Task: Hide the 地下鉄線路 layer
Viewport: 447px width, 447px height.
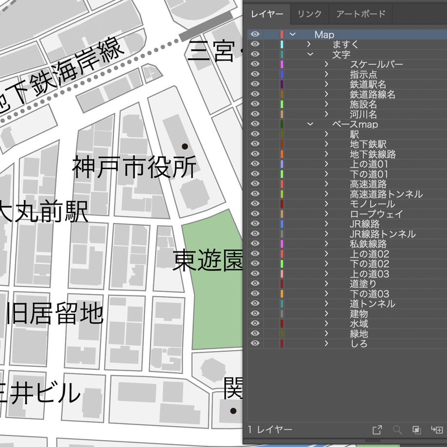Action: (x=255, y=154)
